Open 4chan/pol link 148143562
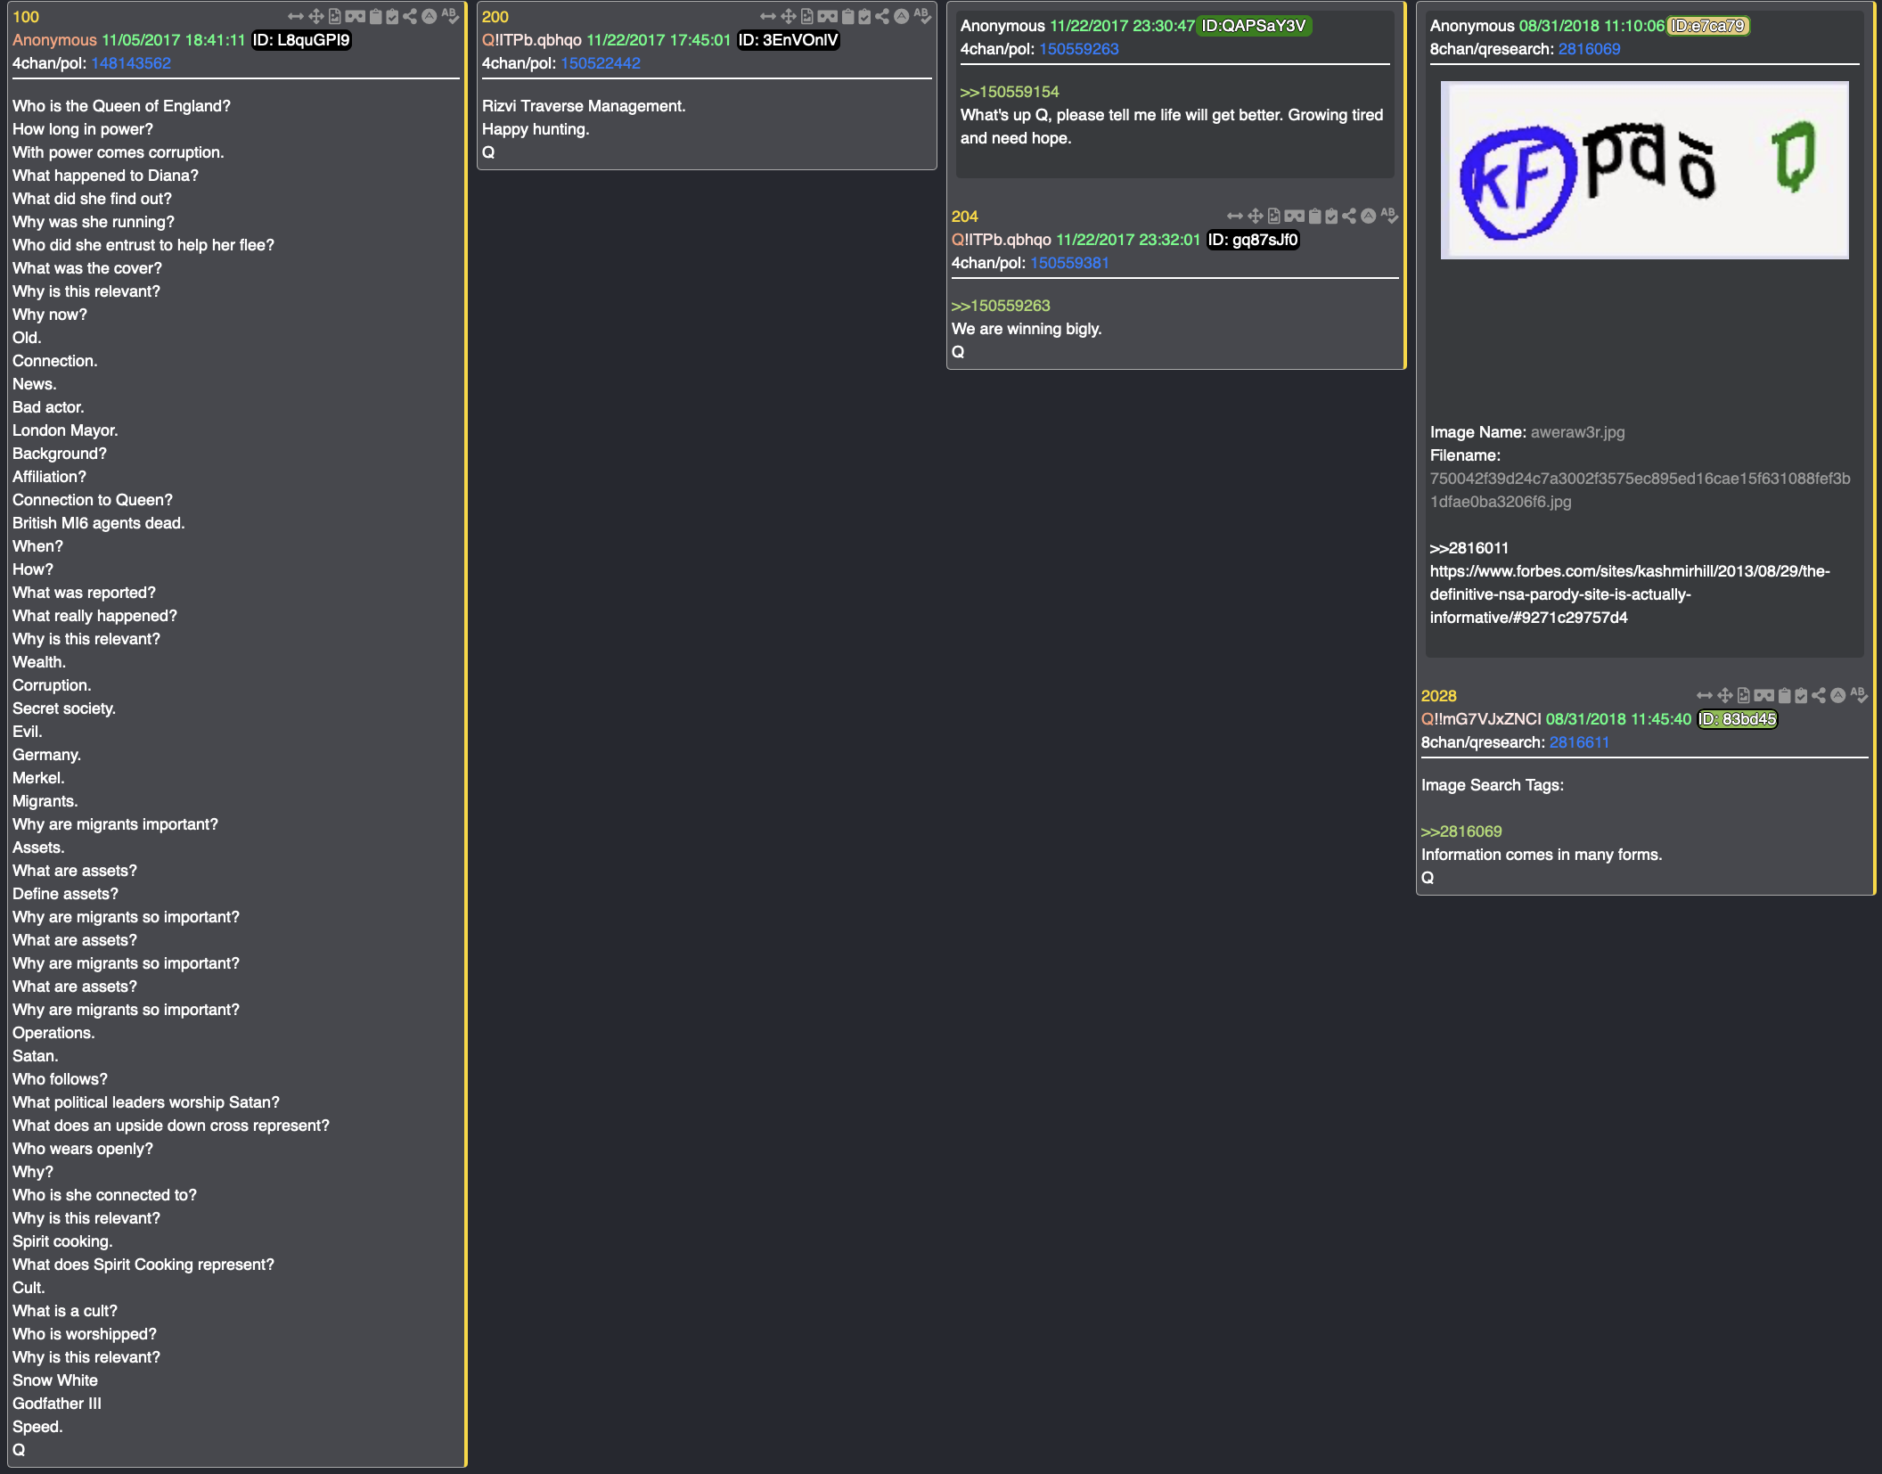Image resolution: width=1882 pixels, height=1474 pixels. 131,63
